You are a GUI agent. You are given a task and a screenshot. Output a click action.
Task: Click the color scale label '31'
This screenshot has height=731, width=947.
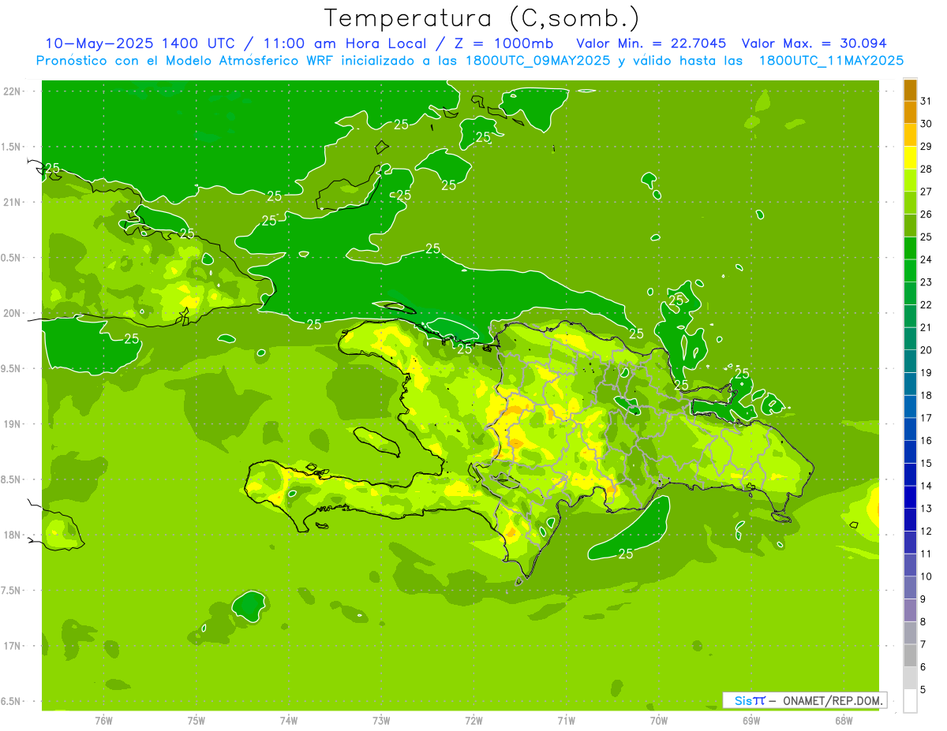(926, 101)
